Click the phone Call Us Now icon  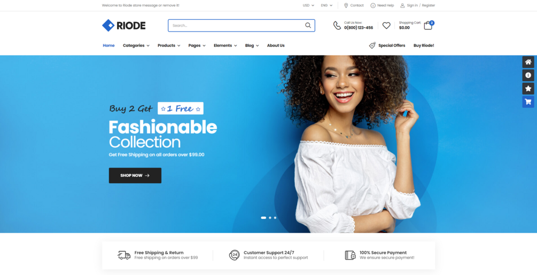tap(337, 26)
